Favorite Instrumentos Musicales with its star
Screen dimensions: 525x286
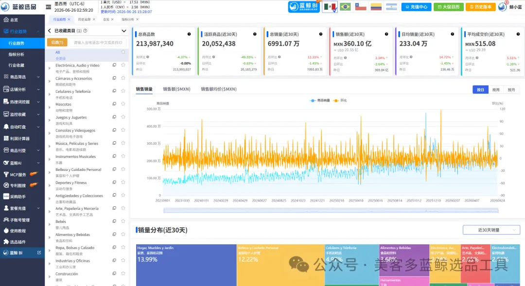[x=123, y=156]
